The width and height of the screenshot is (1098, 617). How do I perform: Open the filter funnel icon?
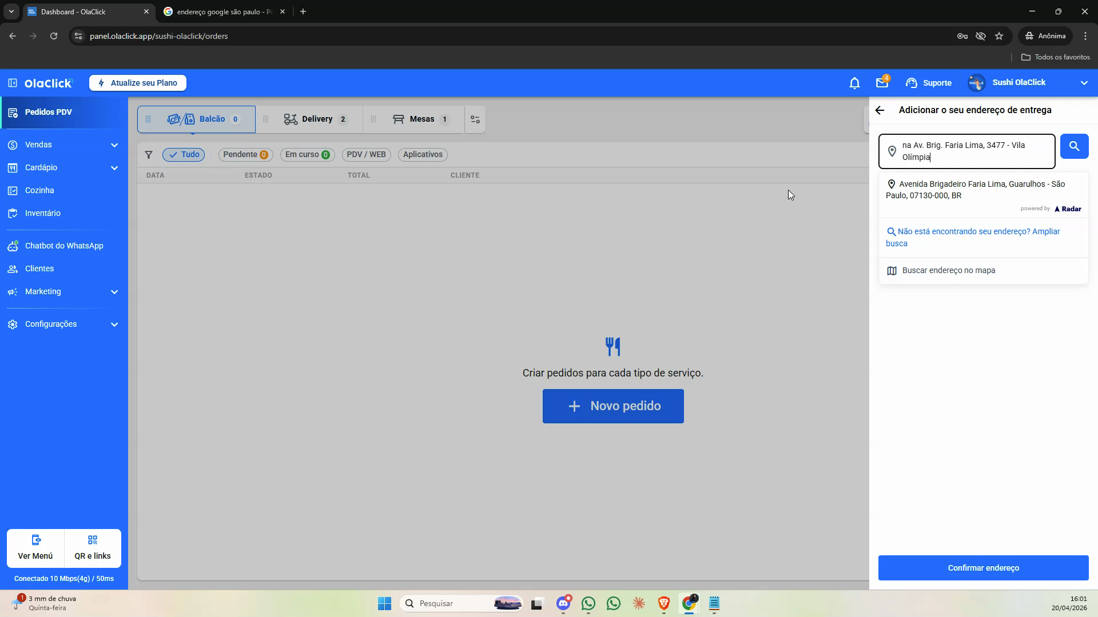pyautogui.click(x=149, y=155)
